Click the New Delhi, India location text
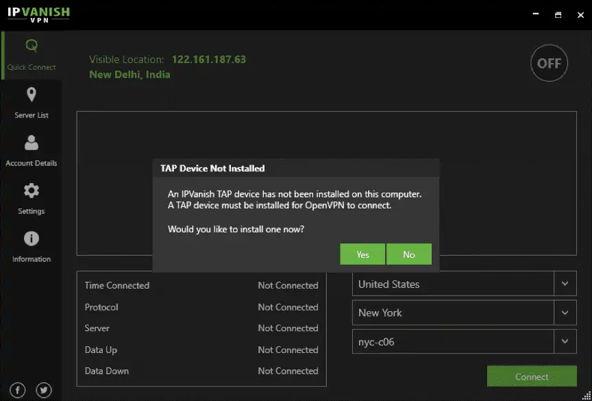This screenshot has width=592, height=401. click(x=129, y=75)
